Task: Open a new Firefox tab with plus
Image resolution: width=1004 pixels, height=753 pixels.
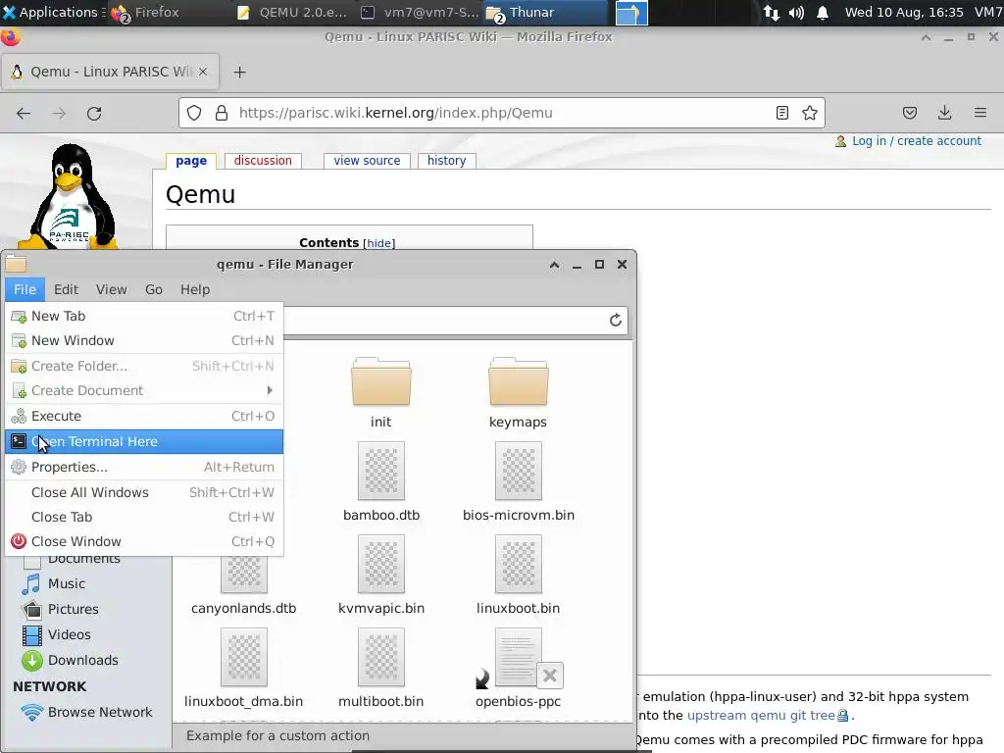Action: point(239,72)
